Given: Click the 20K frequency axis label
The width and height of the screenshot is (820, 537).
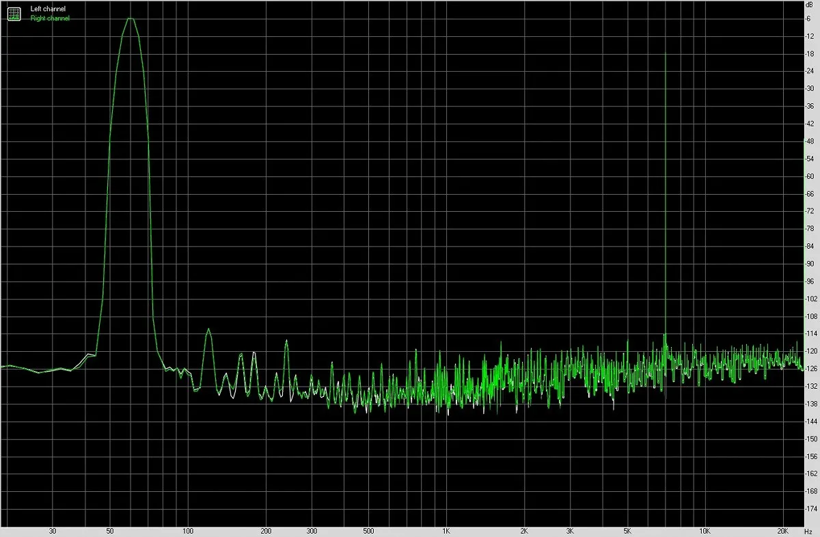Looking at the screenshot, I should tap(782, 530).
